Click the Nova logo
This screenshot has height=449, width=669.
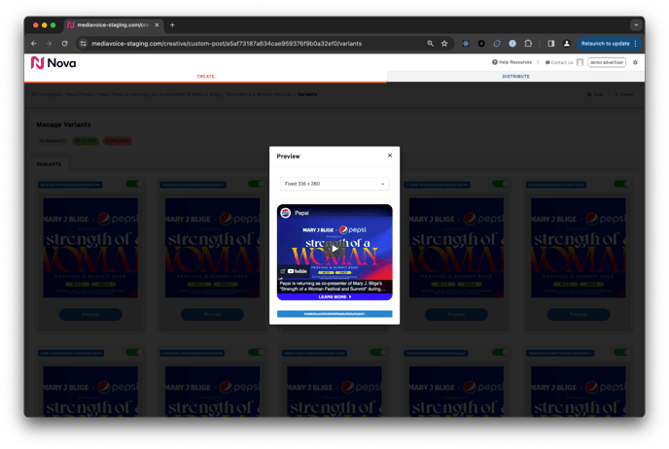click(x=53, y=62)
